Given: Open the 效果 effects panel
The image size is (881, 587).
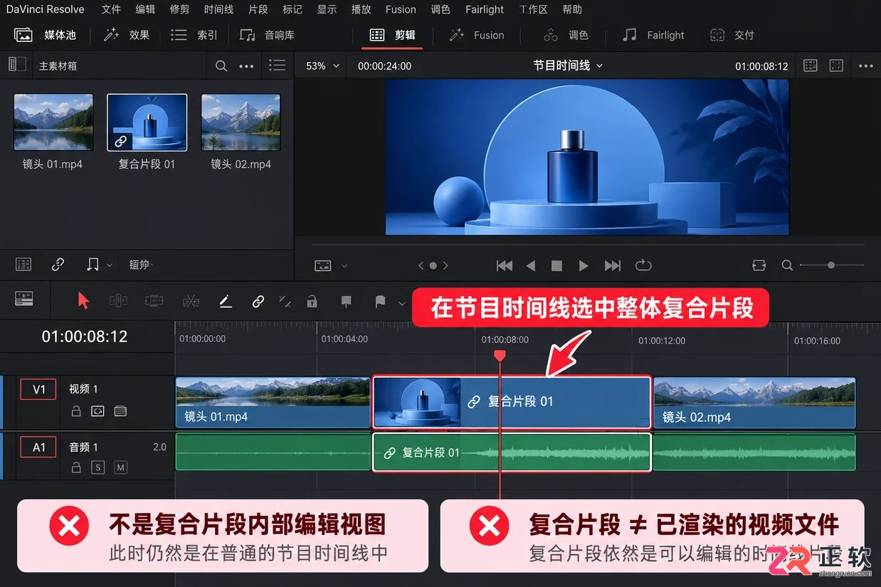Looking at the screenshot, I should (127, 35).
